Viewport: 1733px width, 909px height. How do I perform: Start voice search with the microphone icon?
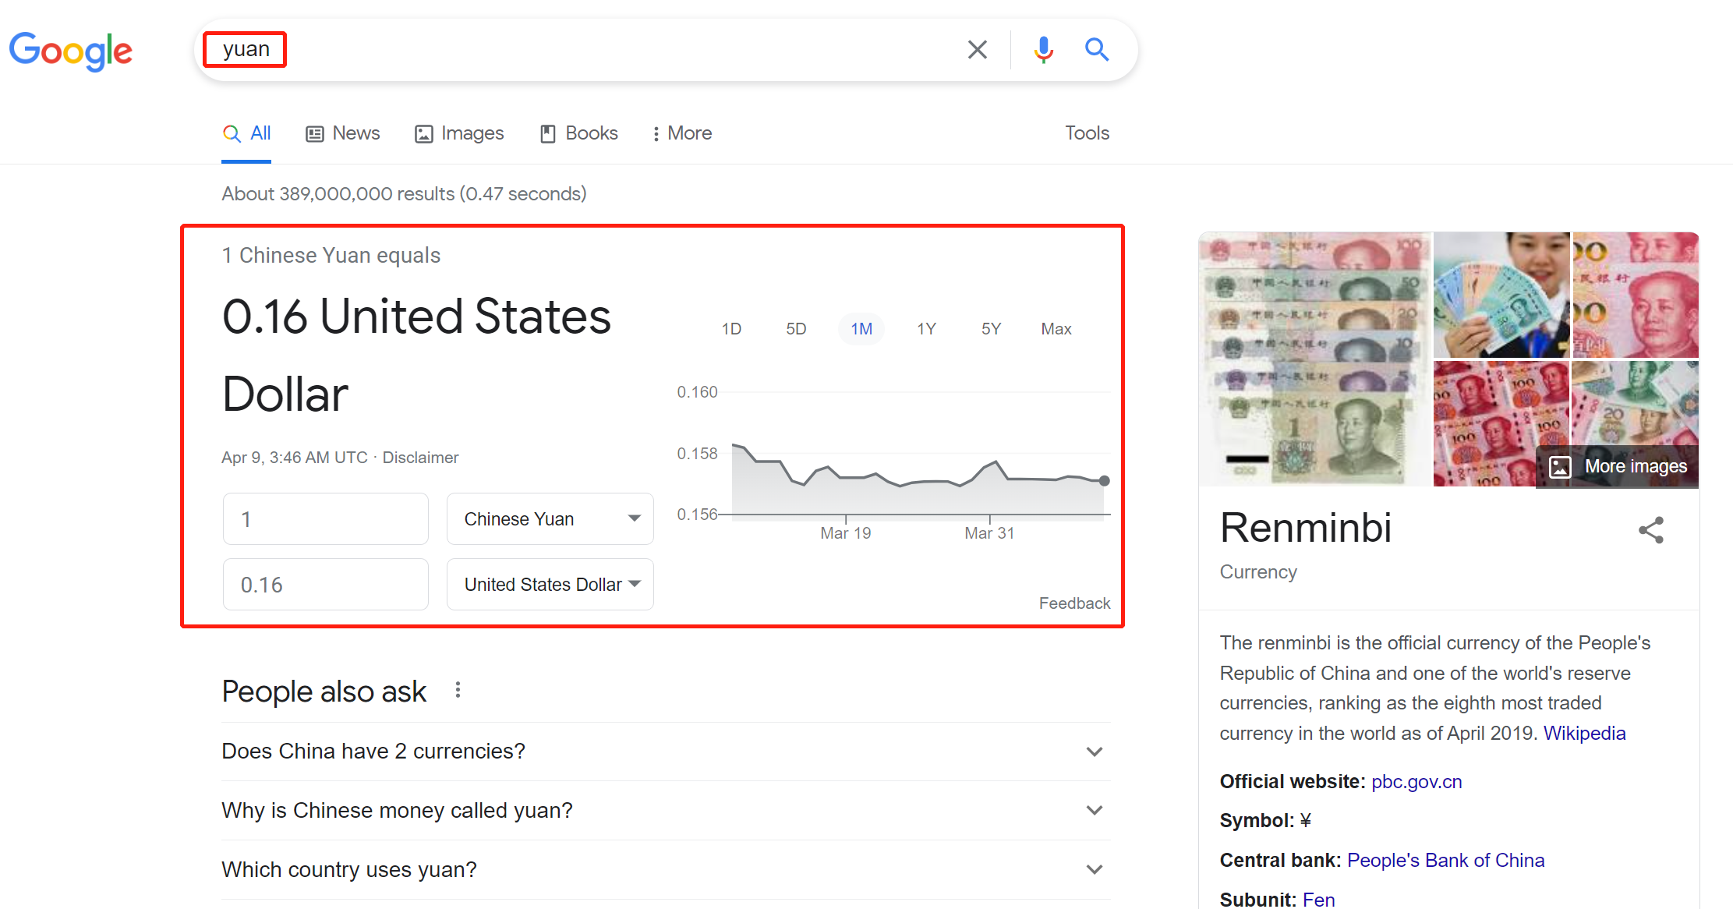click(x=1043, y=50)
